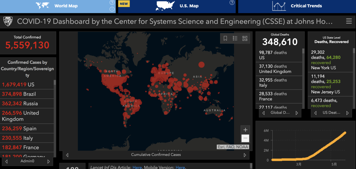This screenshot has height=169, width=356.
Task: Click left arrow in US Deaths pager
Action: [x=315, y=113]
